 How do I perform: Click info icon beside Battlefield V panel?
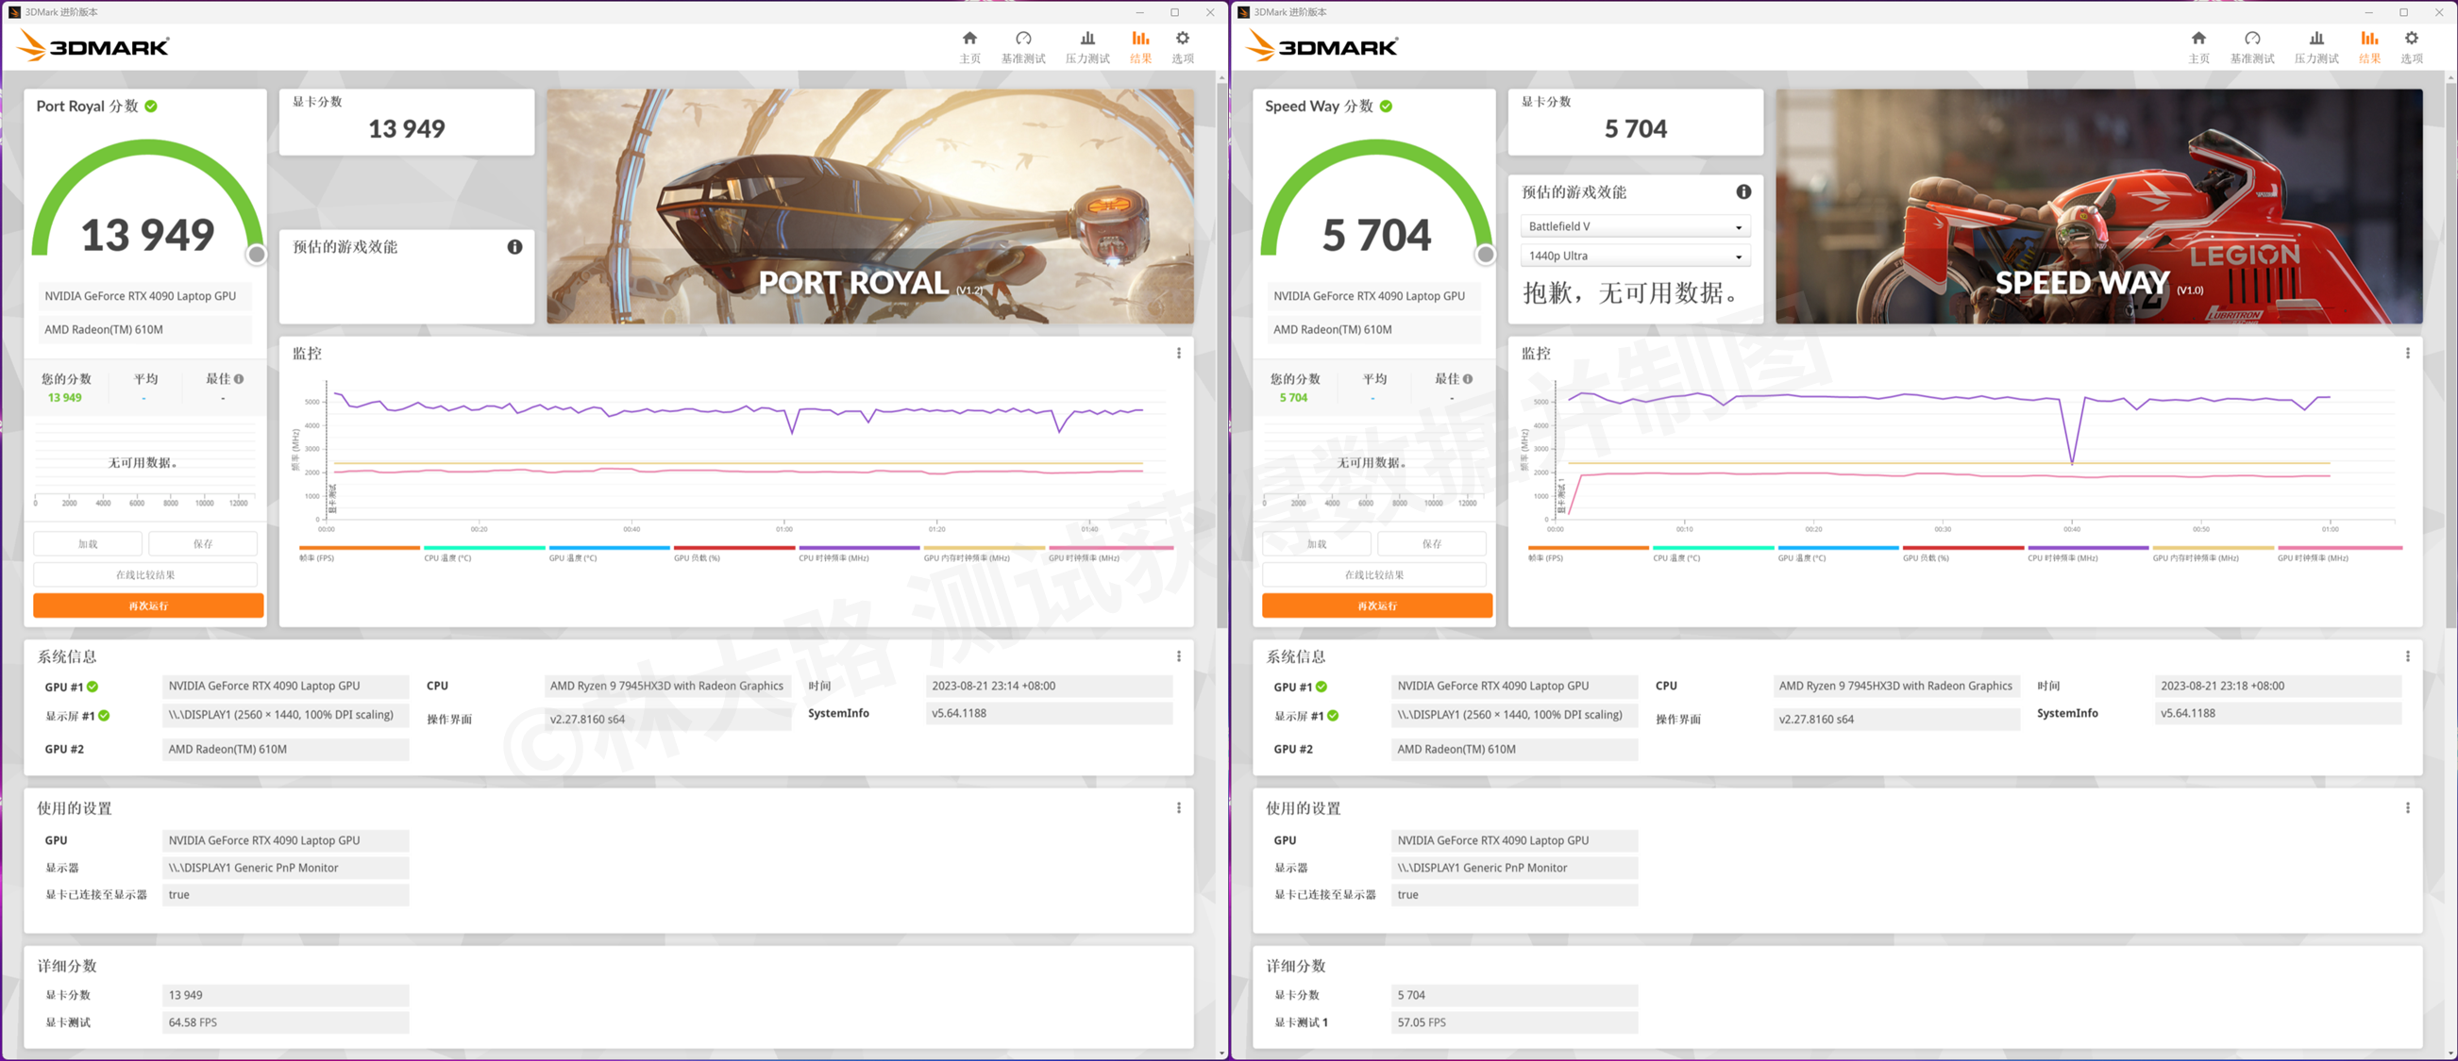click(1743, 191)
